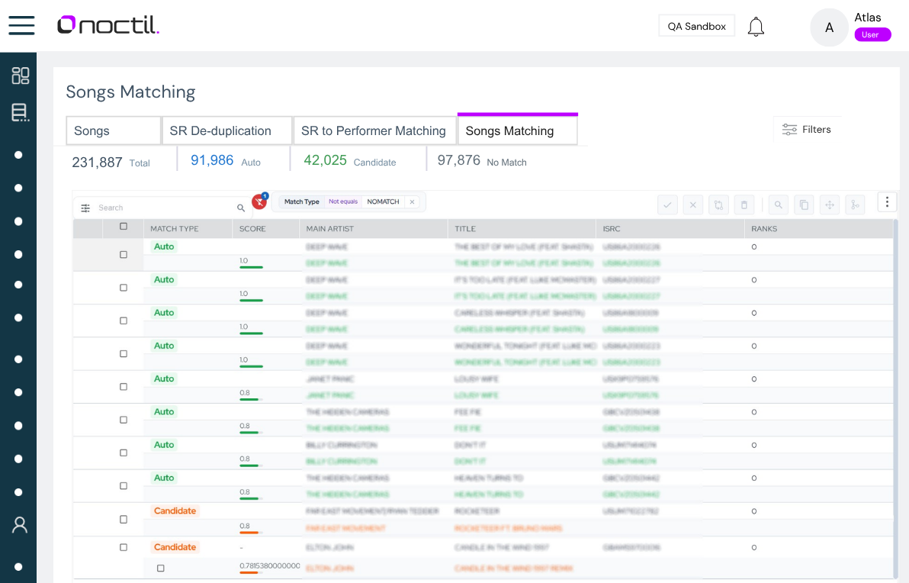Remove the Match Type NOMATCH filter chip
The width and height of the screenshot is (909, 583).
413,202
